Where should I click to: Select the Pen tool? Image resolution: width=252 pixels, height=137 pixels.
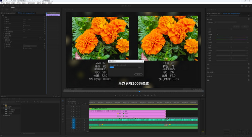point(63,114)
